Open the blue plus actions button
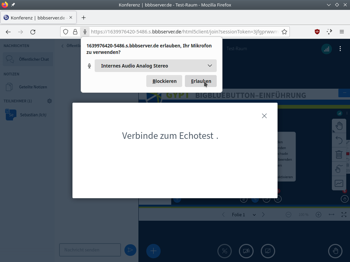Screen dimensions: 350x262 pos(153,251)
